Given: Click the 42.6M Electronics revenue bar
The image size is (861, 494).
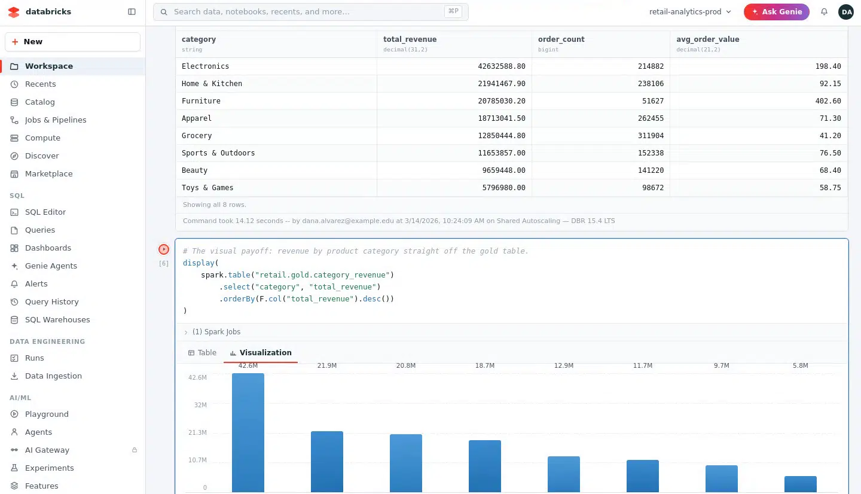Looking at the screenshot, I should [x=248, y=432].
